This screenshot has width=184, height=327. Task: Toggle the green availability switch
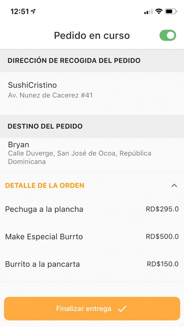click(168, 35)
